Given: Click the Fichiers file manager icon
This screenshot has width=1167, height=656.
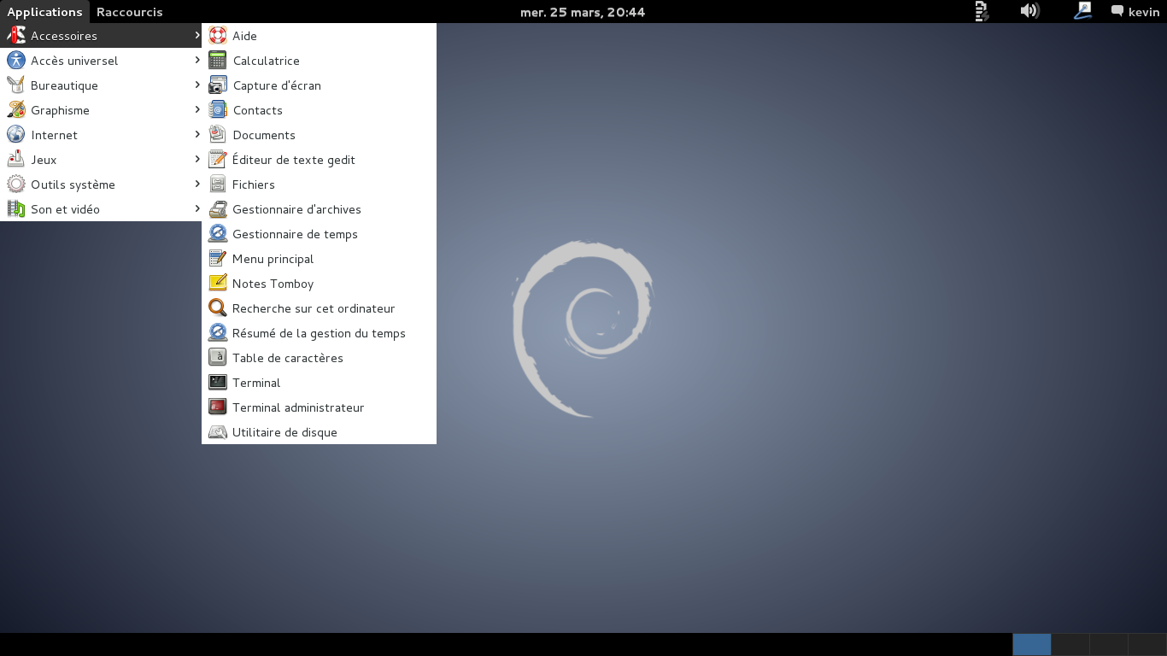Looking at the screenshot, I should [218, 184].
